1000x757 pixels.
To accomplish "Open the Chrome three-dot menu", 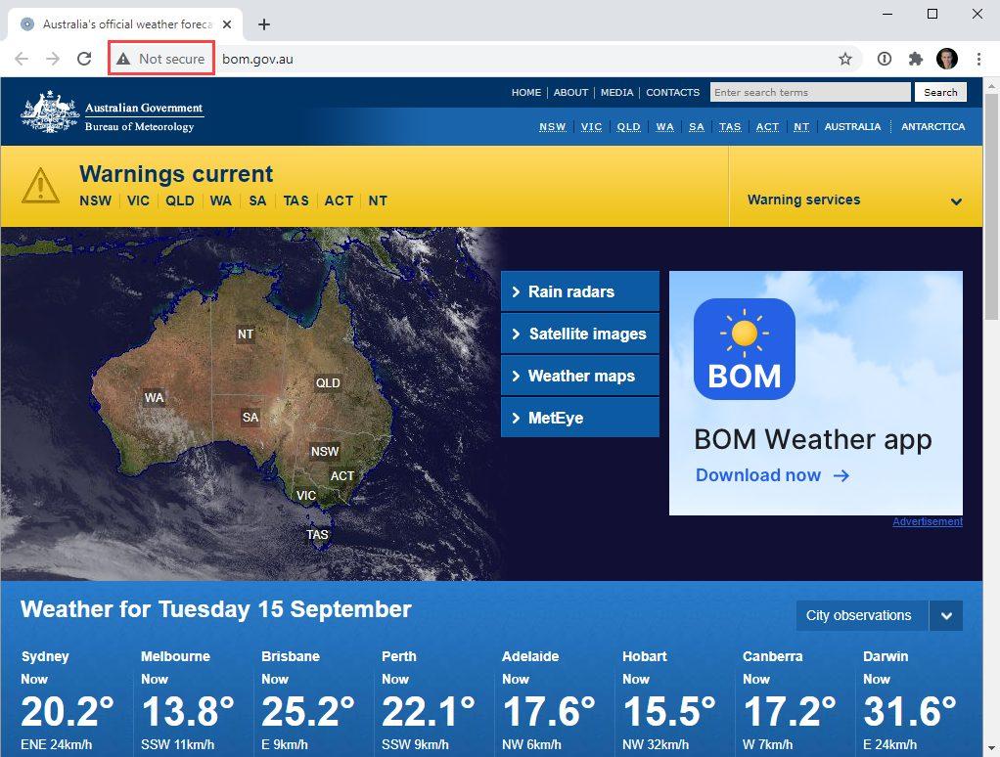I will click(x=978, y=59).
